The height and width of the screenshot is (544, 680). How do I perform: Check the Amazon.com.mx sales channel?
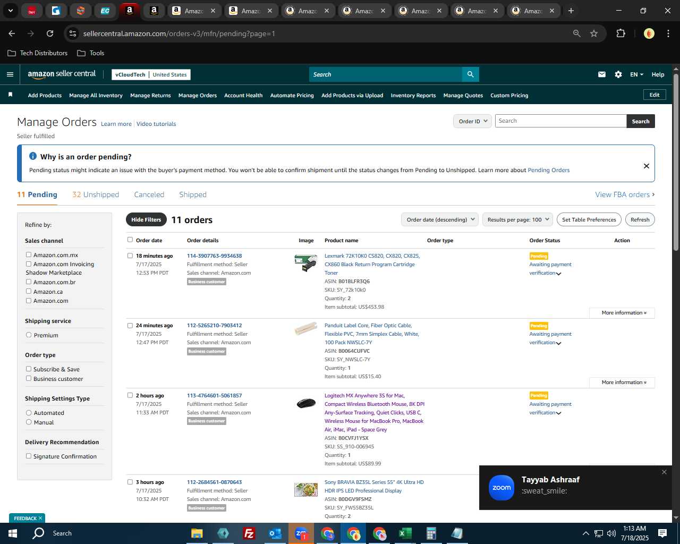pyautogui.click(x=29, y=254)
